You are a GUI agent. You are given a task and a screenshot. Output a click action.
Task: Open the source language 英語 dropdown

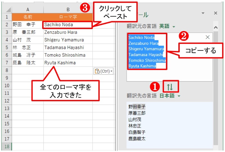click(x=174, y=27)
